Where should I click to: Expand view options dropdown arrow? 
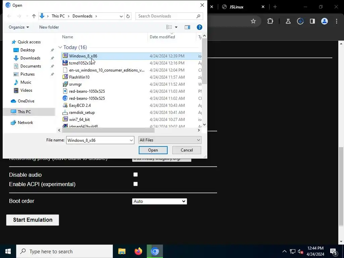[x=176, y=27]
